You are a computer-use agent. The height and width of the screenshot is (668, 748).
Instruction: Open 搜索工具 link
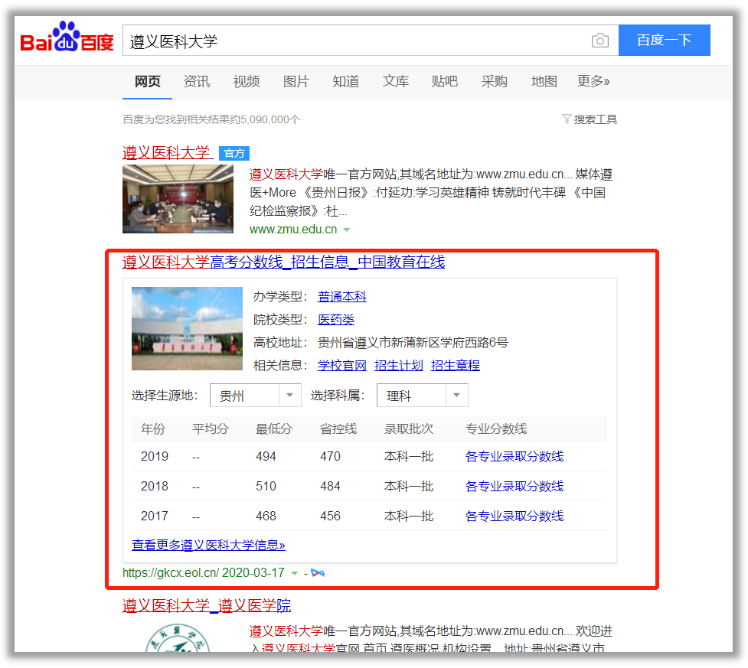pos(595,119)
